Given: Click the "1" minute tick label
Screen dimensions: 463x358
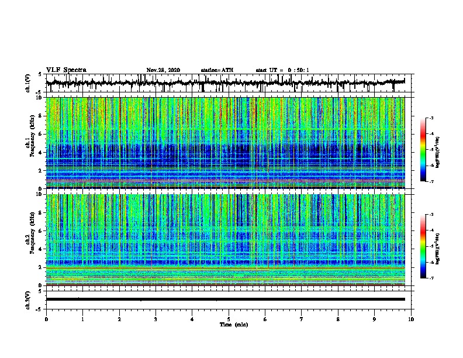Looking at the screenshot, I should click(82, 319).
